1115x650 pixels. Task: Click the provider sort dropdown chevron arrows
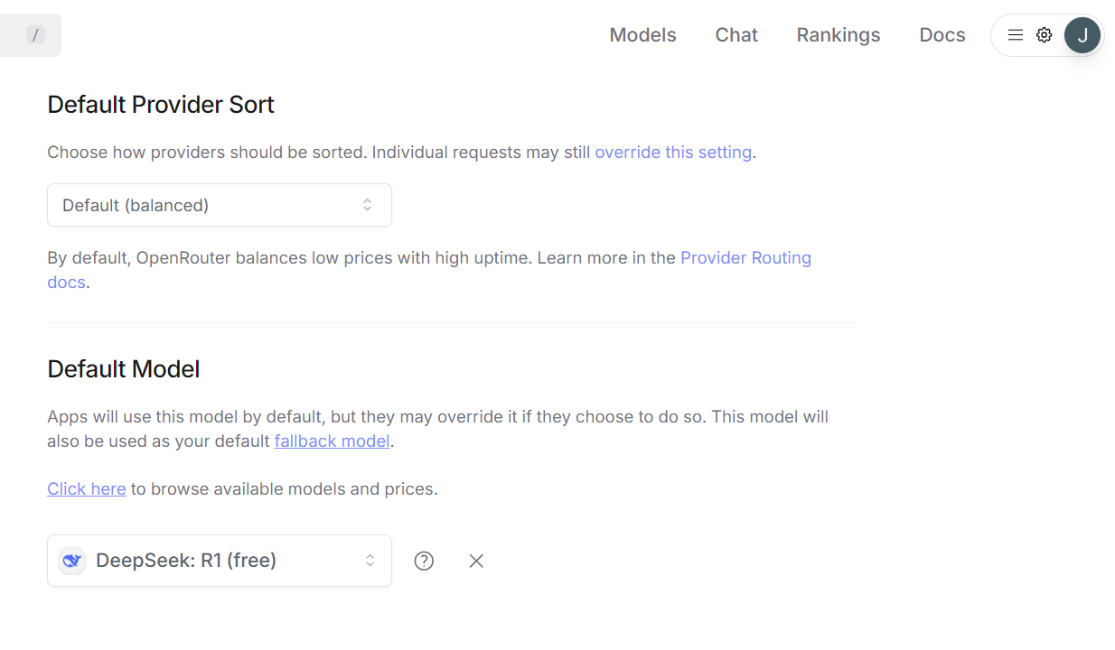[368, 205]
